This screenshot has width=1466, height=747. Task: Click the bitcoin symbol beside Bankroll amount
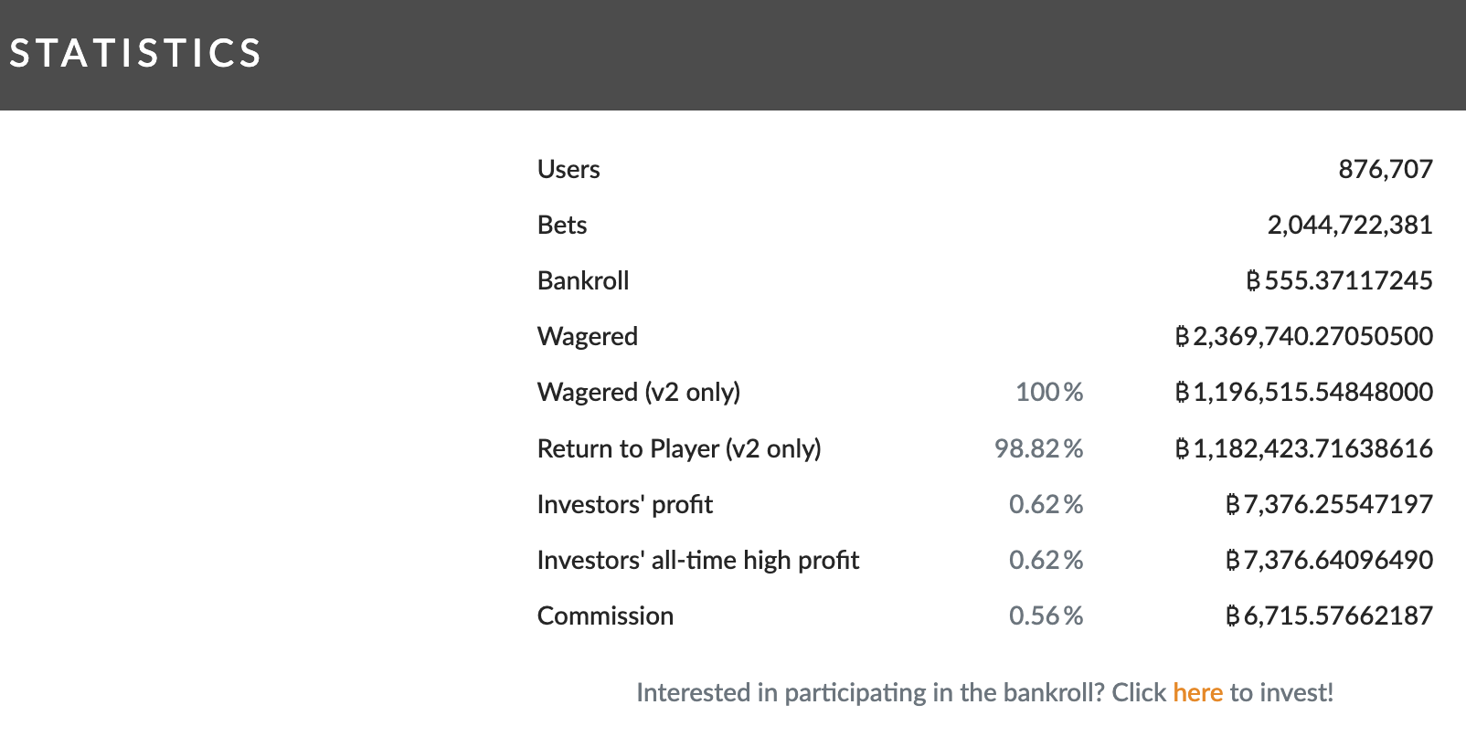[1253, 280]
